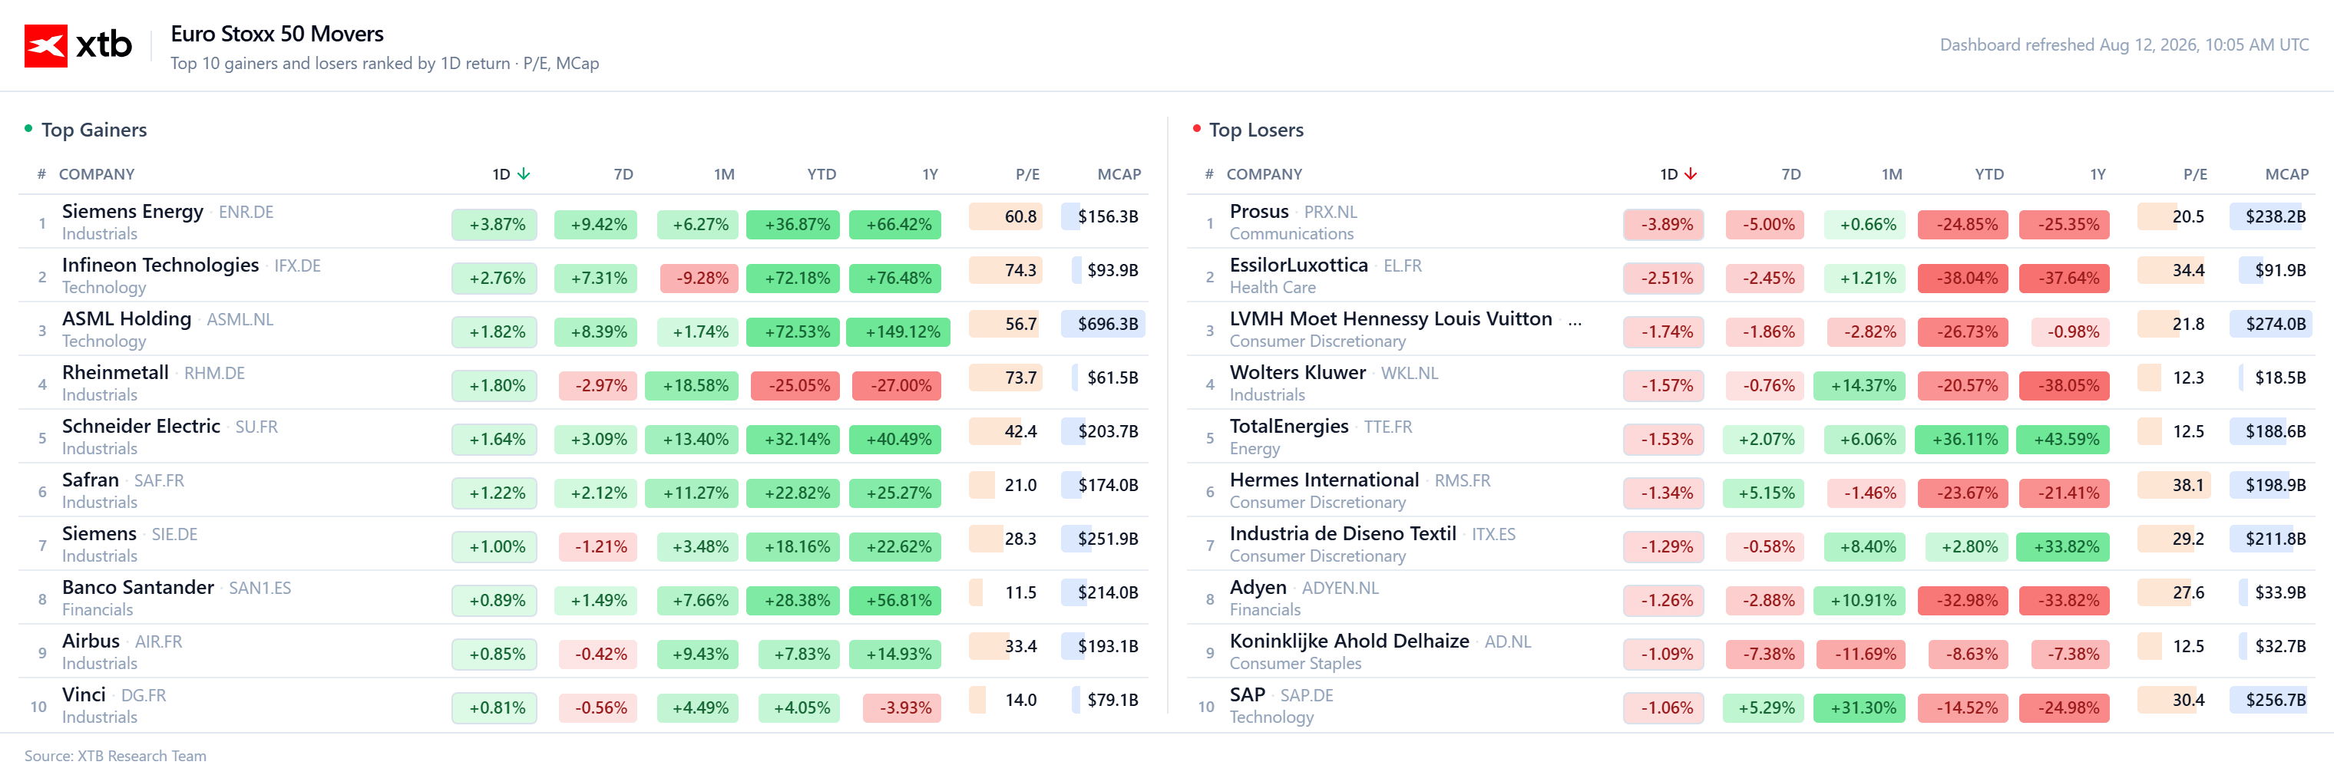Sort Top Losers by the YTD column

point(1989,174)
